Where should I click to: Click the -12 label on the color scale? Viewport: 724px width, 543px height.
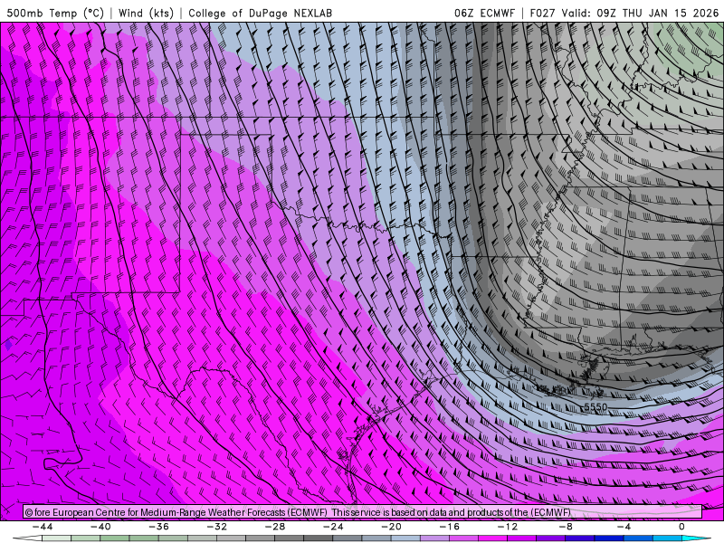pos(507,526)
